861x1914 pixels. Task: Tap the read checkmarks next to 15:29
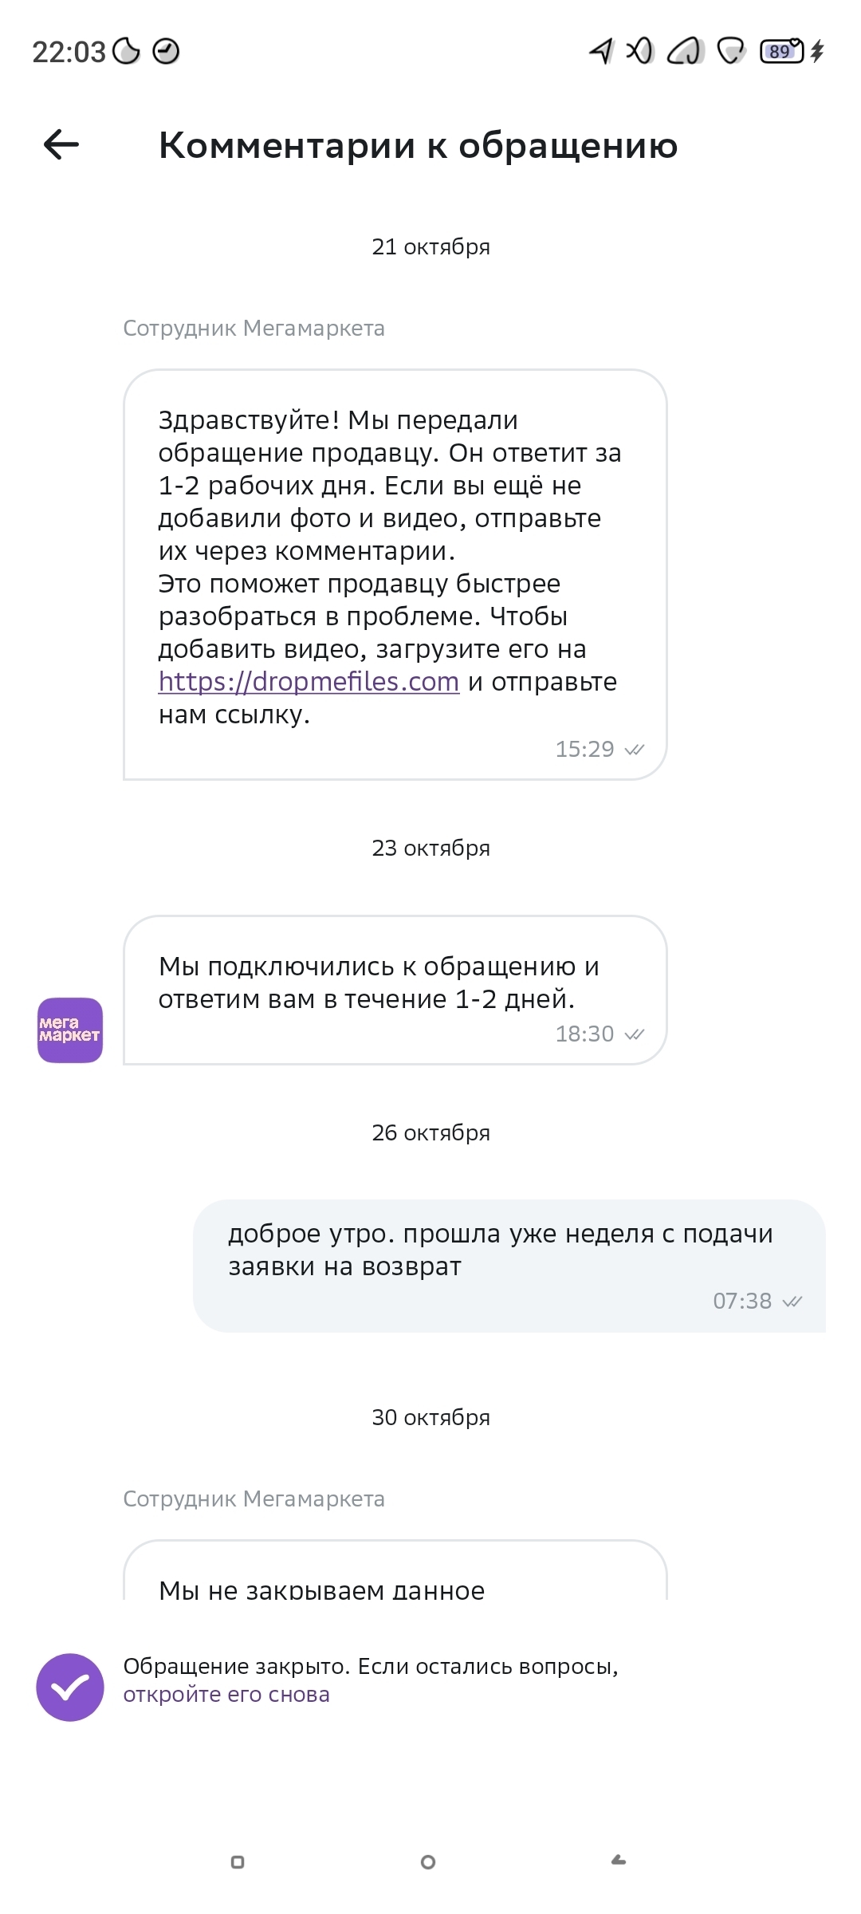pos(635,750)
